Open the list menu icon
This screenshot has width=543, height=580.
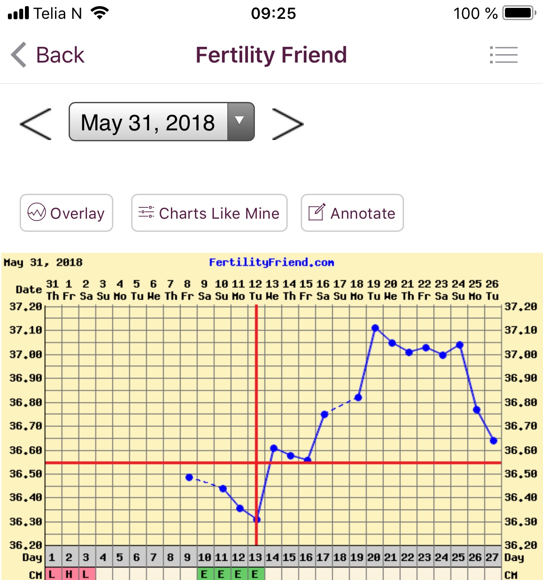(504, 55)
